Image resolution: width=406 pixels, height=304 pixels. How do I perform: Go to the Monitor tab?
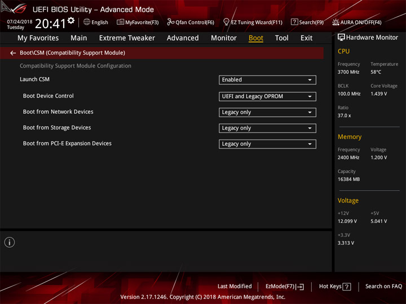pos(224,38)
